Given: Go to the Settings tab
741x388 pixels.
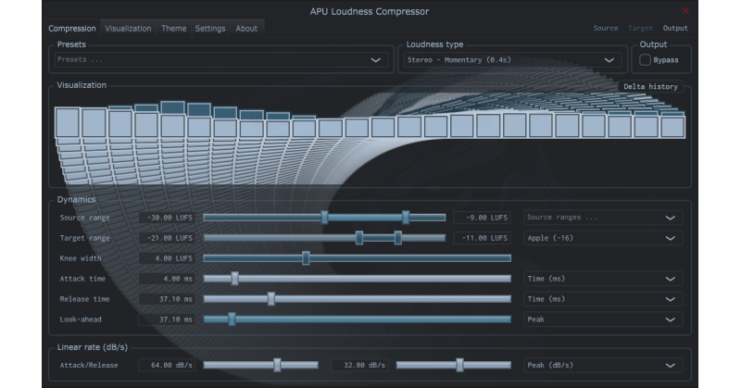Looking at the screenshot, I should pos(210,29).
